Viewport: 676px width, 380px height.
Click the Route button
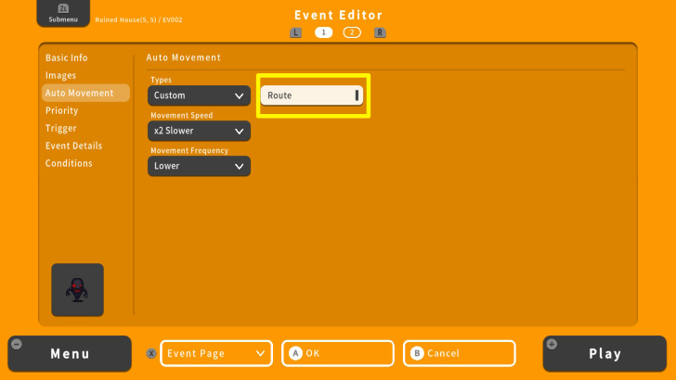(312, 95)
